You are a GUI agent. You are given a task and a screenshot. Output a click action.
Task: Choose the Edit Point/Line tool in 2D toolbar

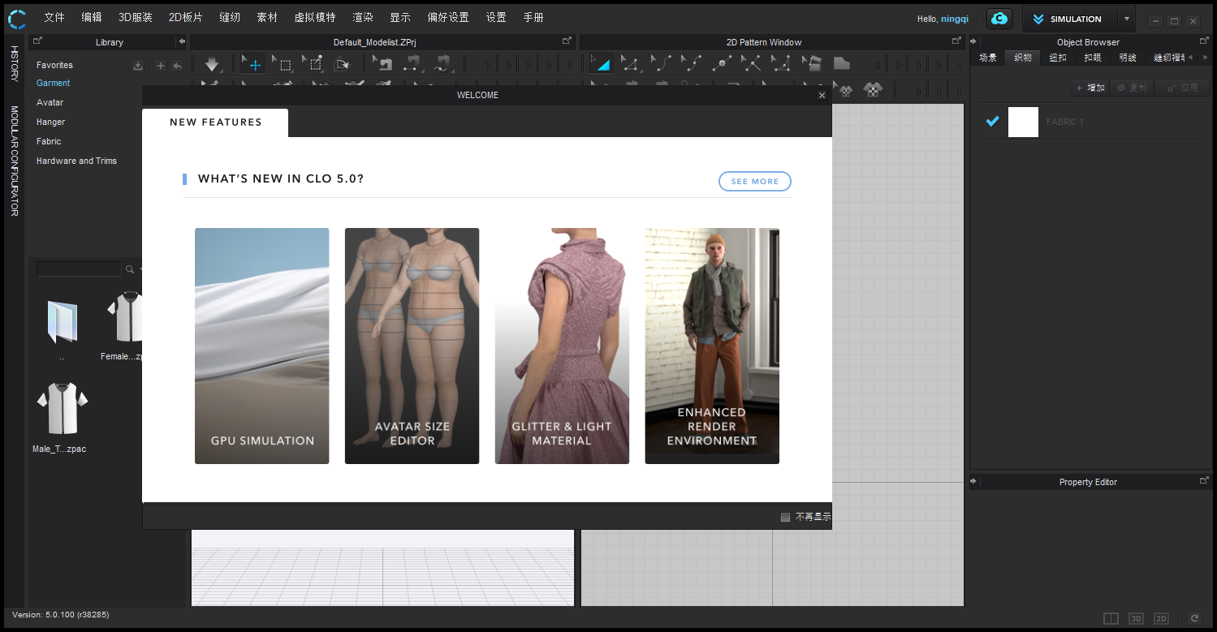point(630,64)
